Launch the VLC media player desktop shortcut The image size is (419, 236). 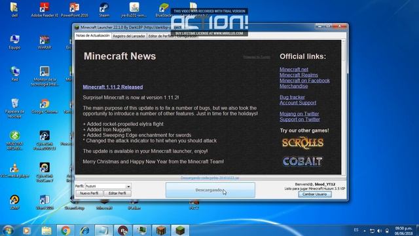[x=14, y=170]
